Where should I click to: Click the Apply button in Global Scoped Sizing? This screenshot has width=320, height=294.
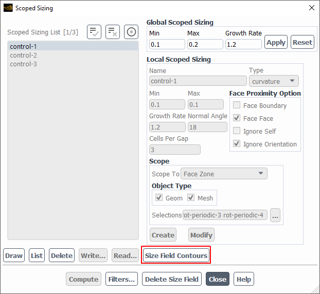(276, 42)
